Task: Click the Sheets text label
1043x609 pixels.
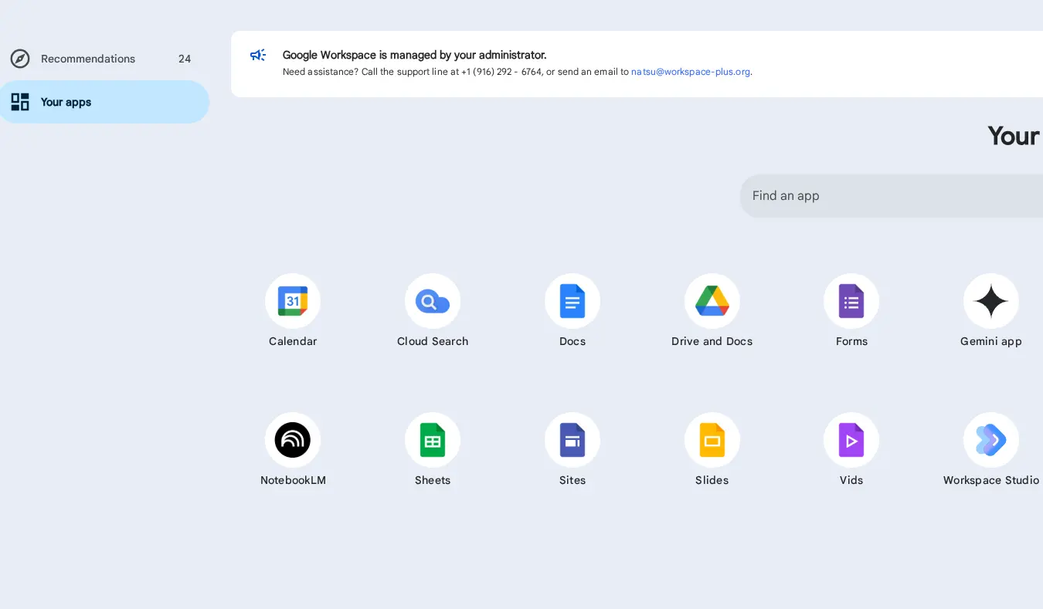Action: click(x=433, y=480)
